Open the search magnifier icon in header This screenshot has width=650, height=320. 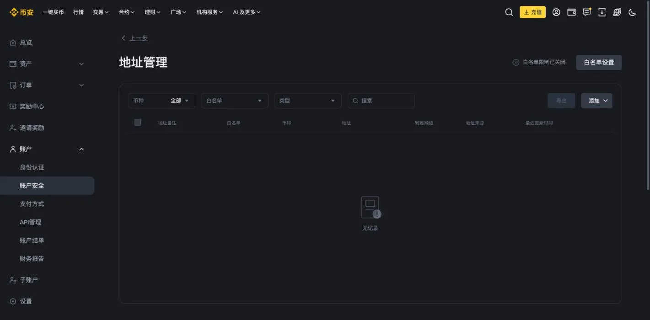[509, 12]
